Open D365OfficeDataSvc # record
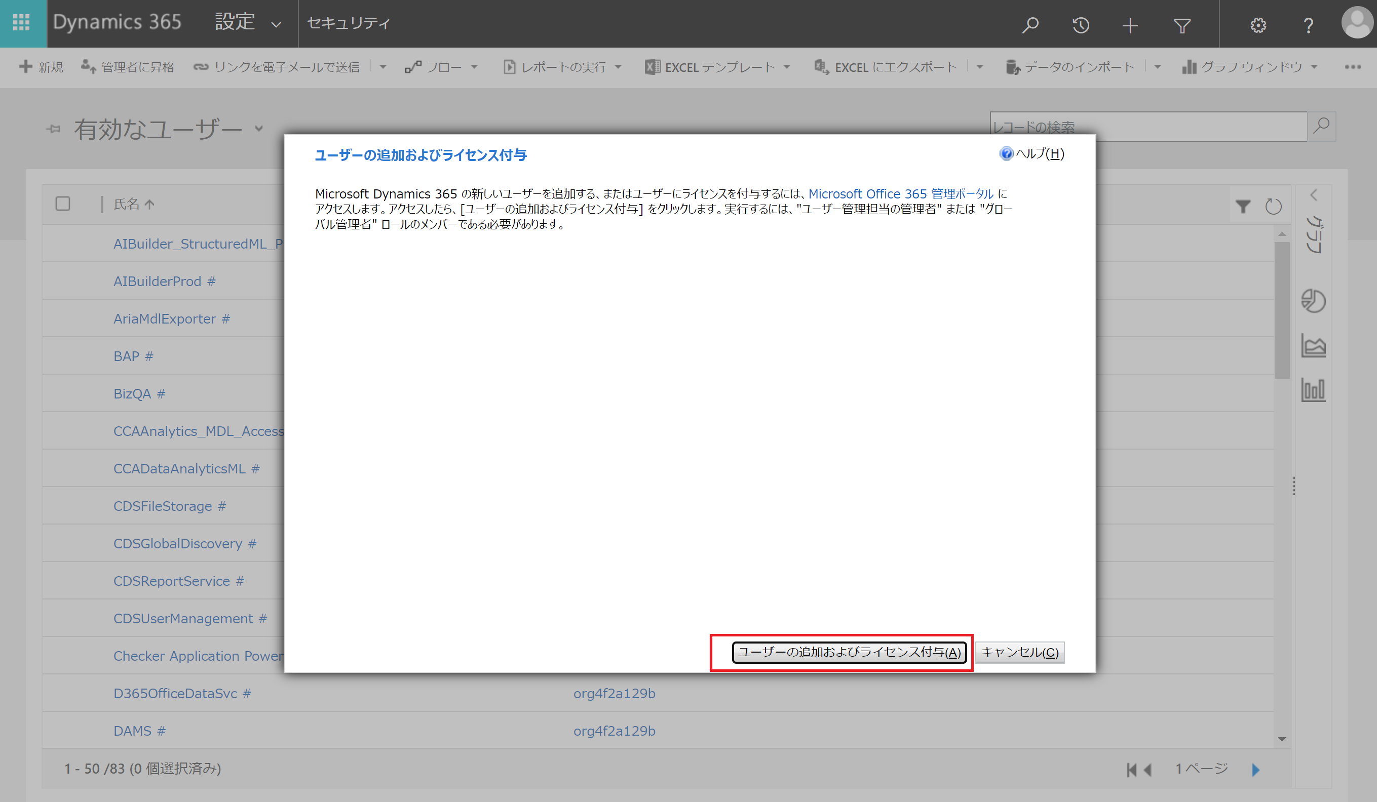The image size is (1377, 802). (182, 693)
